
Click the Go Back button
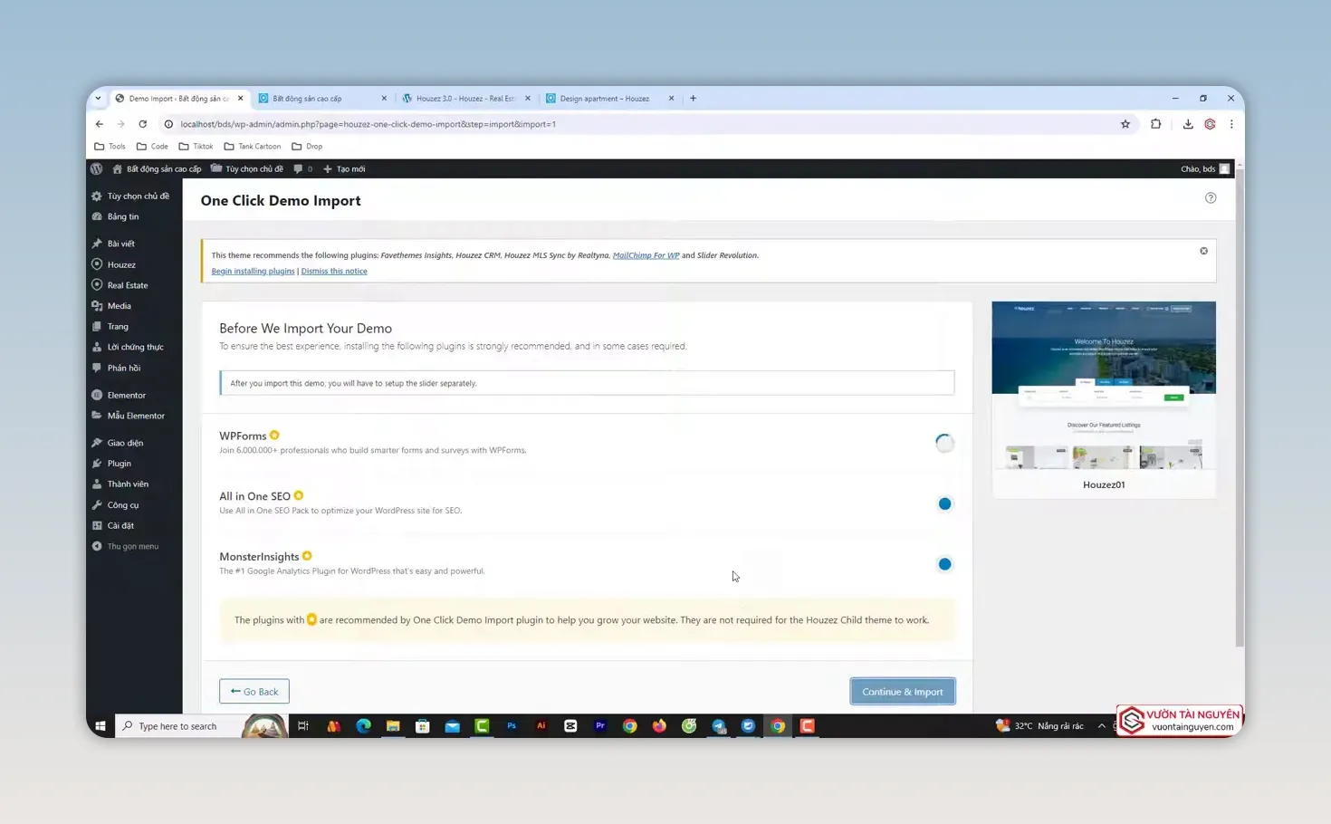coord(254,692)
